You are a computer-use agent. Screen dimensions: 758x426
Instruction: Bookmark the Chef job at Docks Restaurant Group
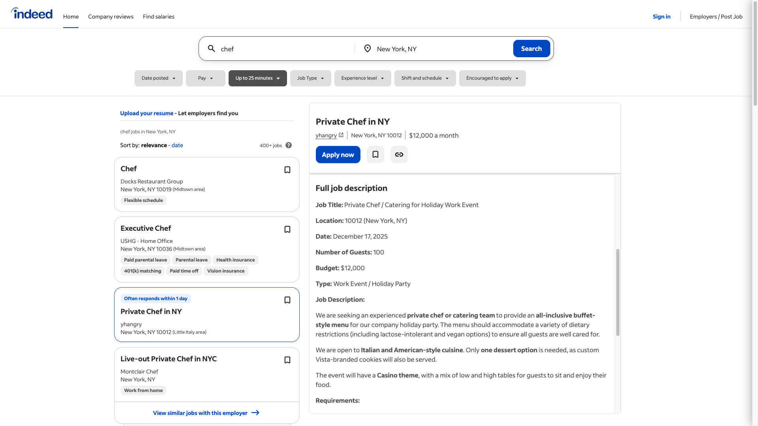(x=287, y=170)
